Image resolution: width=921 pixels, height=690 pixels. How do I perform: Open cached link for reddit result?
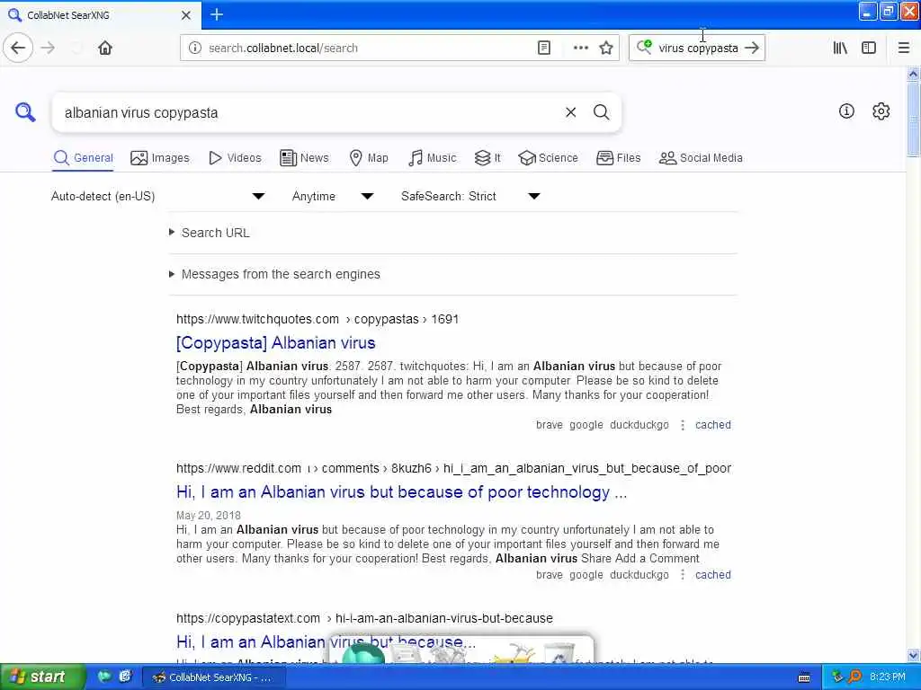(713, 575)
